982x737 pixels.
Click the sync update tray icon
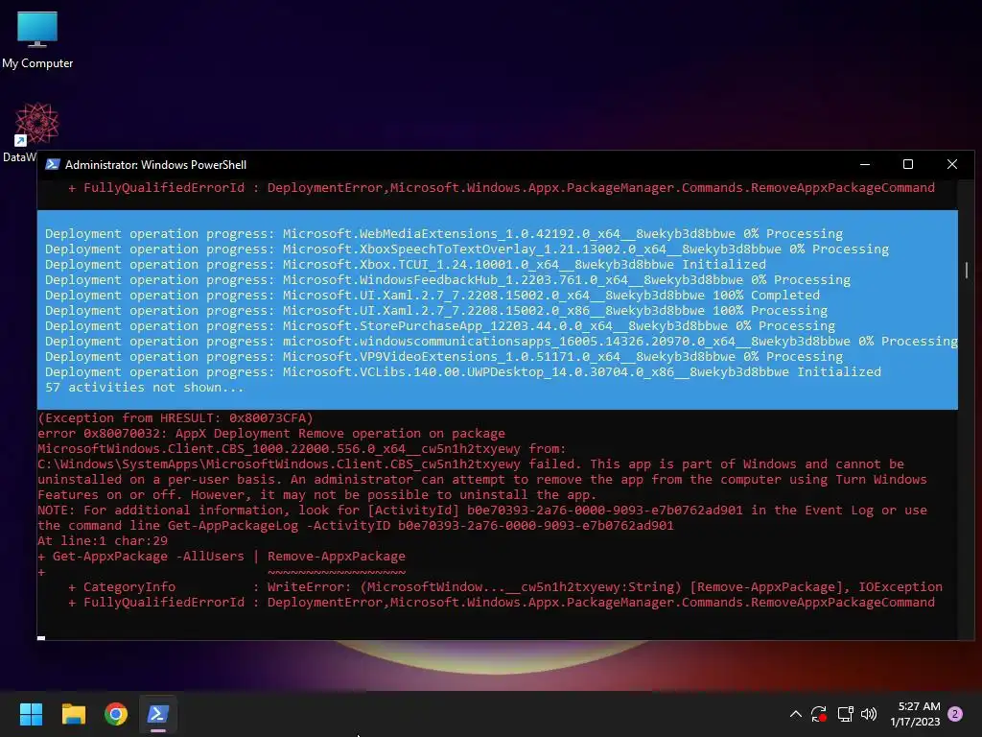819,714
